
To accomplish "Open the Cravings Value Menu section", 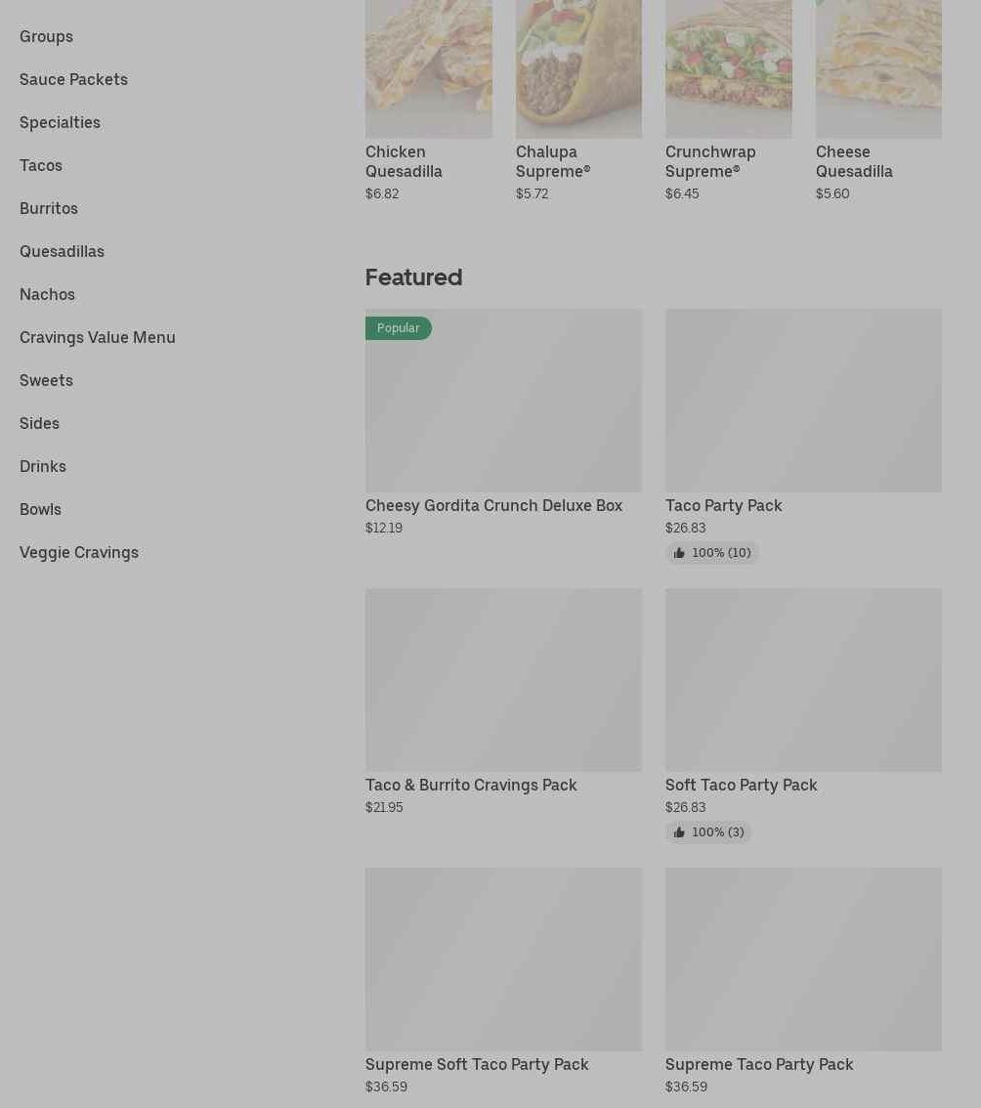I will [98, 338].
